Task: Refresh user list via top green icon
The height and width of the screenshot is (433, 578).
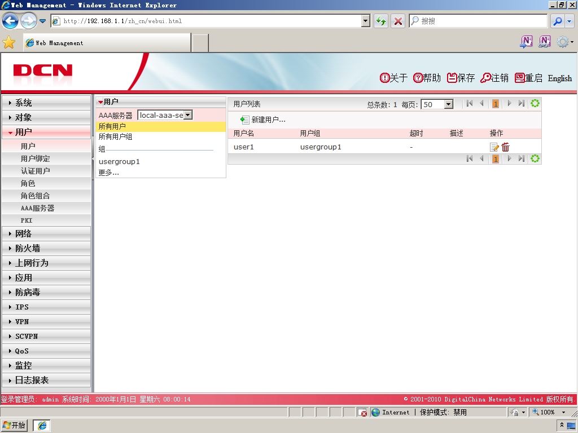Action: [535, 104]
